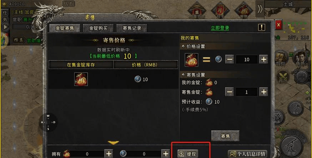This screenshot has height=158, width=312.
Task: Open the 背包 backpack icon
Action: pos(281,58)
